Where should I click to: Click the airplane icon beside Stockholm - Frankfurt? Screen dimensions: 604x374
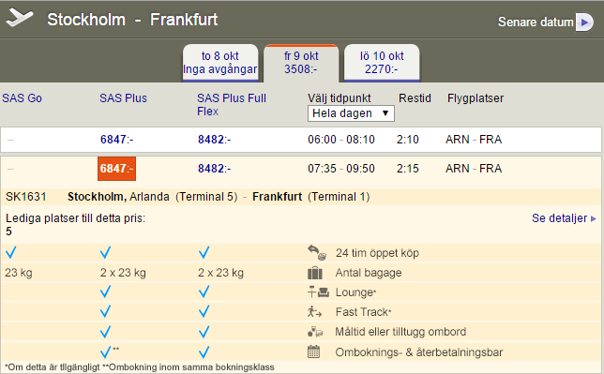point(20,18)
